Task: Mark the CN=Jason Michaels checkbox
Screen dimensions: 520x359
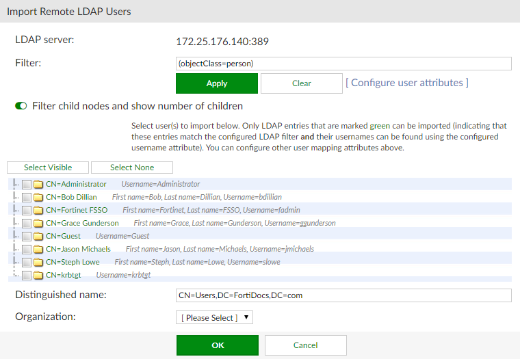Action: (27, 250)
